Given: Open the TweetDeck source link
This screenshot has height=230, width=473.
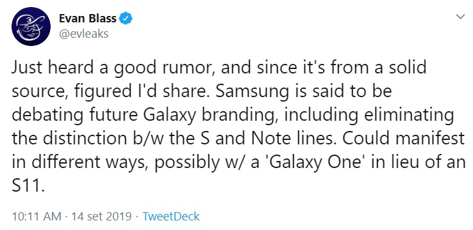Looking at the screenshot, I should coord(171,216).
